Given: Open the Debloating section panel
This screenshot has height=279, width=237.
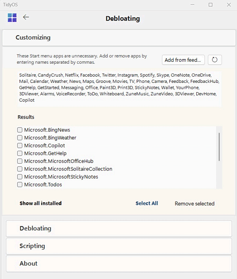Looking at the screenshot, I should [119, 228].
